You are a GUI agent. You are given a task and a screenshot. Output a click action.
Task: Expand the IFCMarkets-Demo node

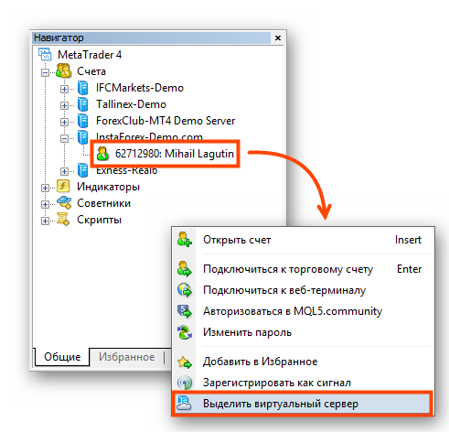click(x=64, y=89)
